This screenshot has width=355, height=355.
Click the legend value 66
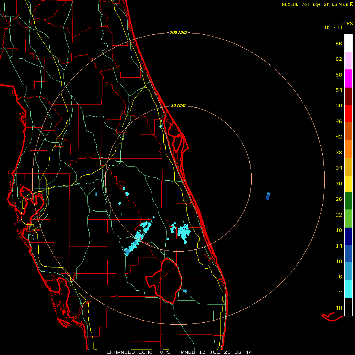[339, 43]
